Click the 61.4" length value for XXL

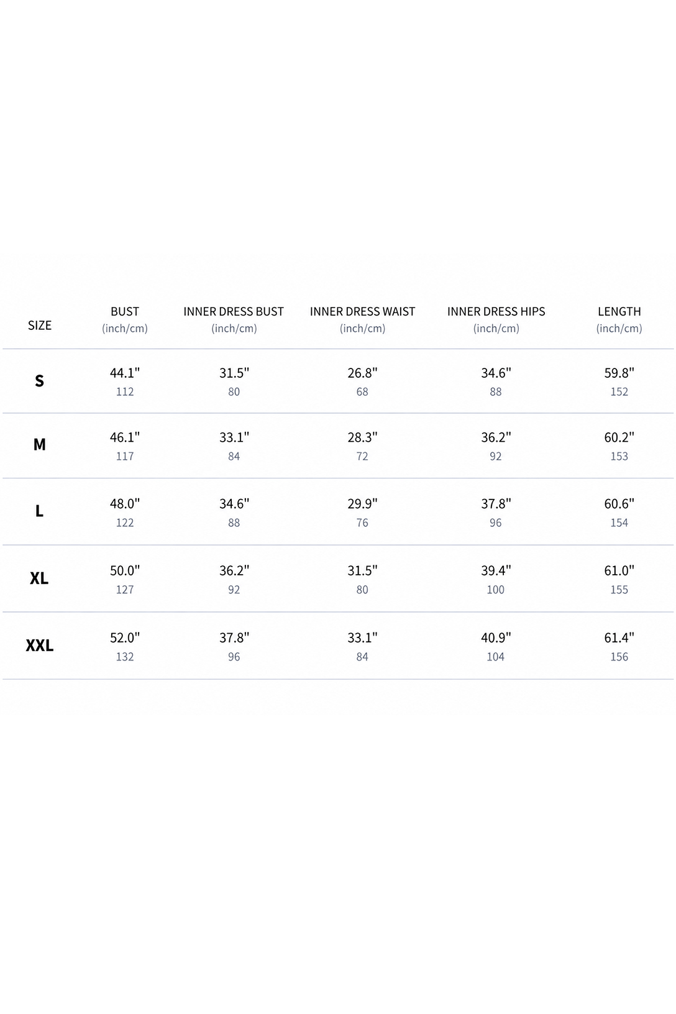[x=619, y=637]
